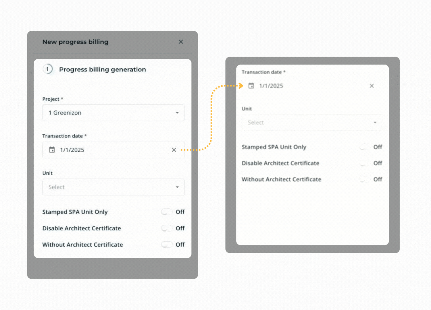The image size is (431, 310).
Task: Clear the transaction date in the enlarged detail panel
Action: coord(372,86)
